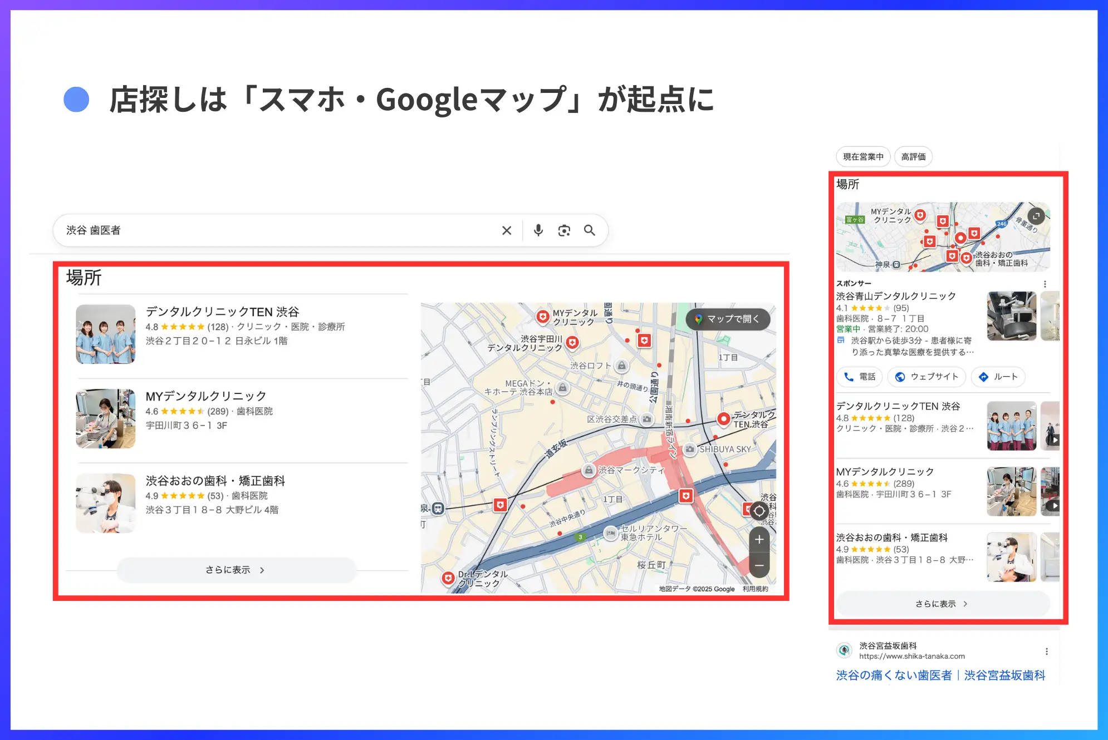Click the fullscreen expand icon on the mobile map
The width and height of the screenshot is (1108, 740).
pos(1036,217)
